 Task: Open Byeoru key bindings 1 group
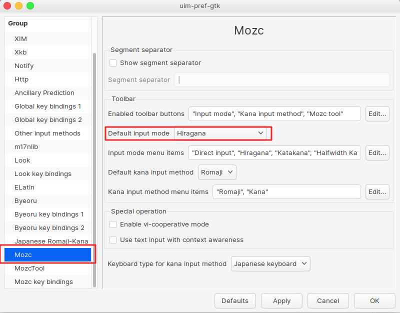(x=47, y=214)
